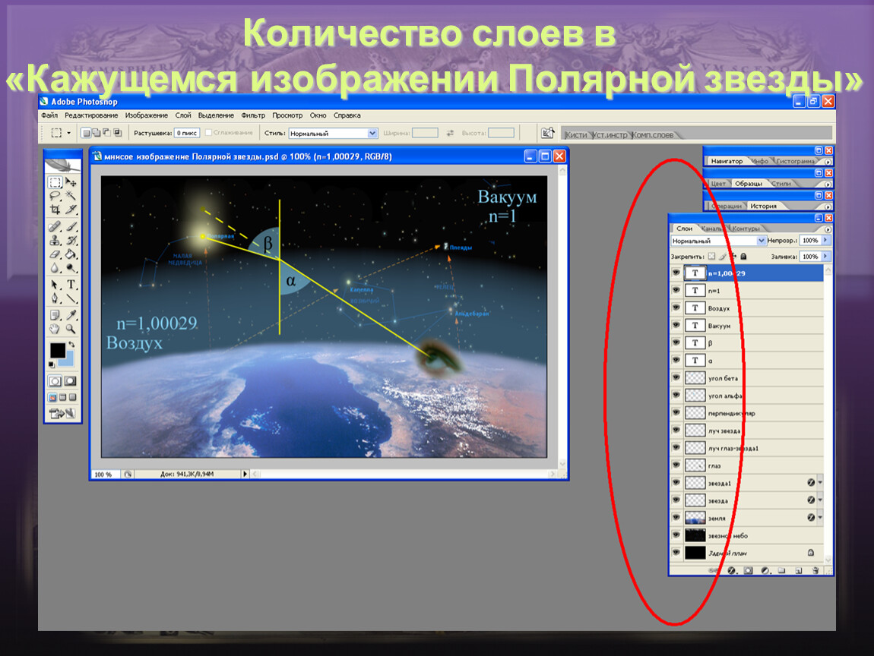The width and height of the screenshot is (874, 656).
Task: Delete layer with trash icon
Action: 815,570
